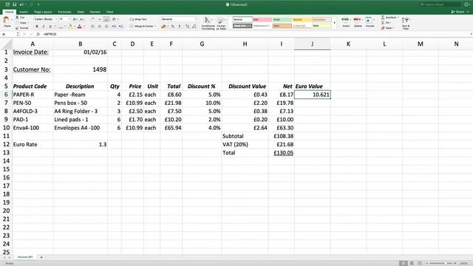Viewport: 473px width, 266px height.
Task: Click the red font color A
Action: (x=80, y=27)
